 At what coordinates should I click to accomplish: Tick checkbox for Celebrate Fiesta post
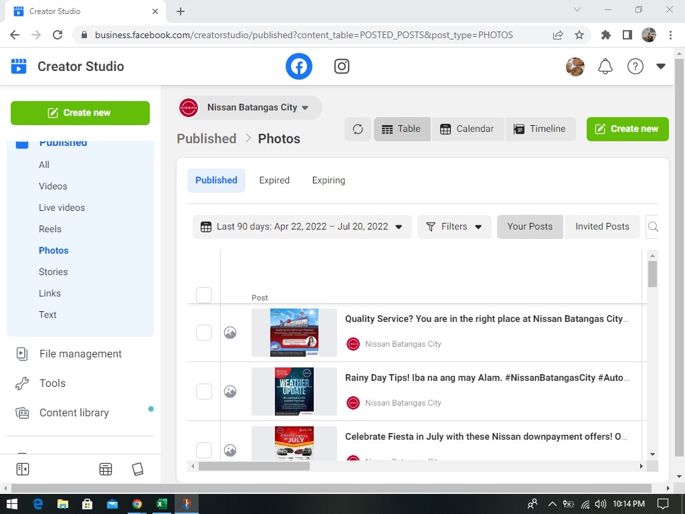click(x=204, y=450)
